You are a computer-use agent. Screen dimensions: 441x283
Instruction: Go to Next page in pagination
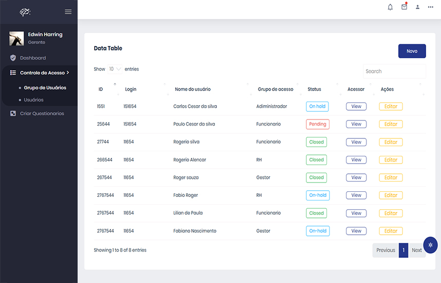tap(416, 250)
